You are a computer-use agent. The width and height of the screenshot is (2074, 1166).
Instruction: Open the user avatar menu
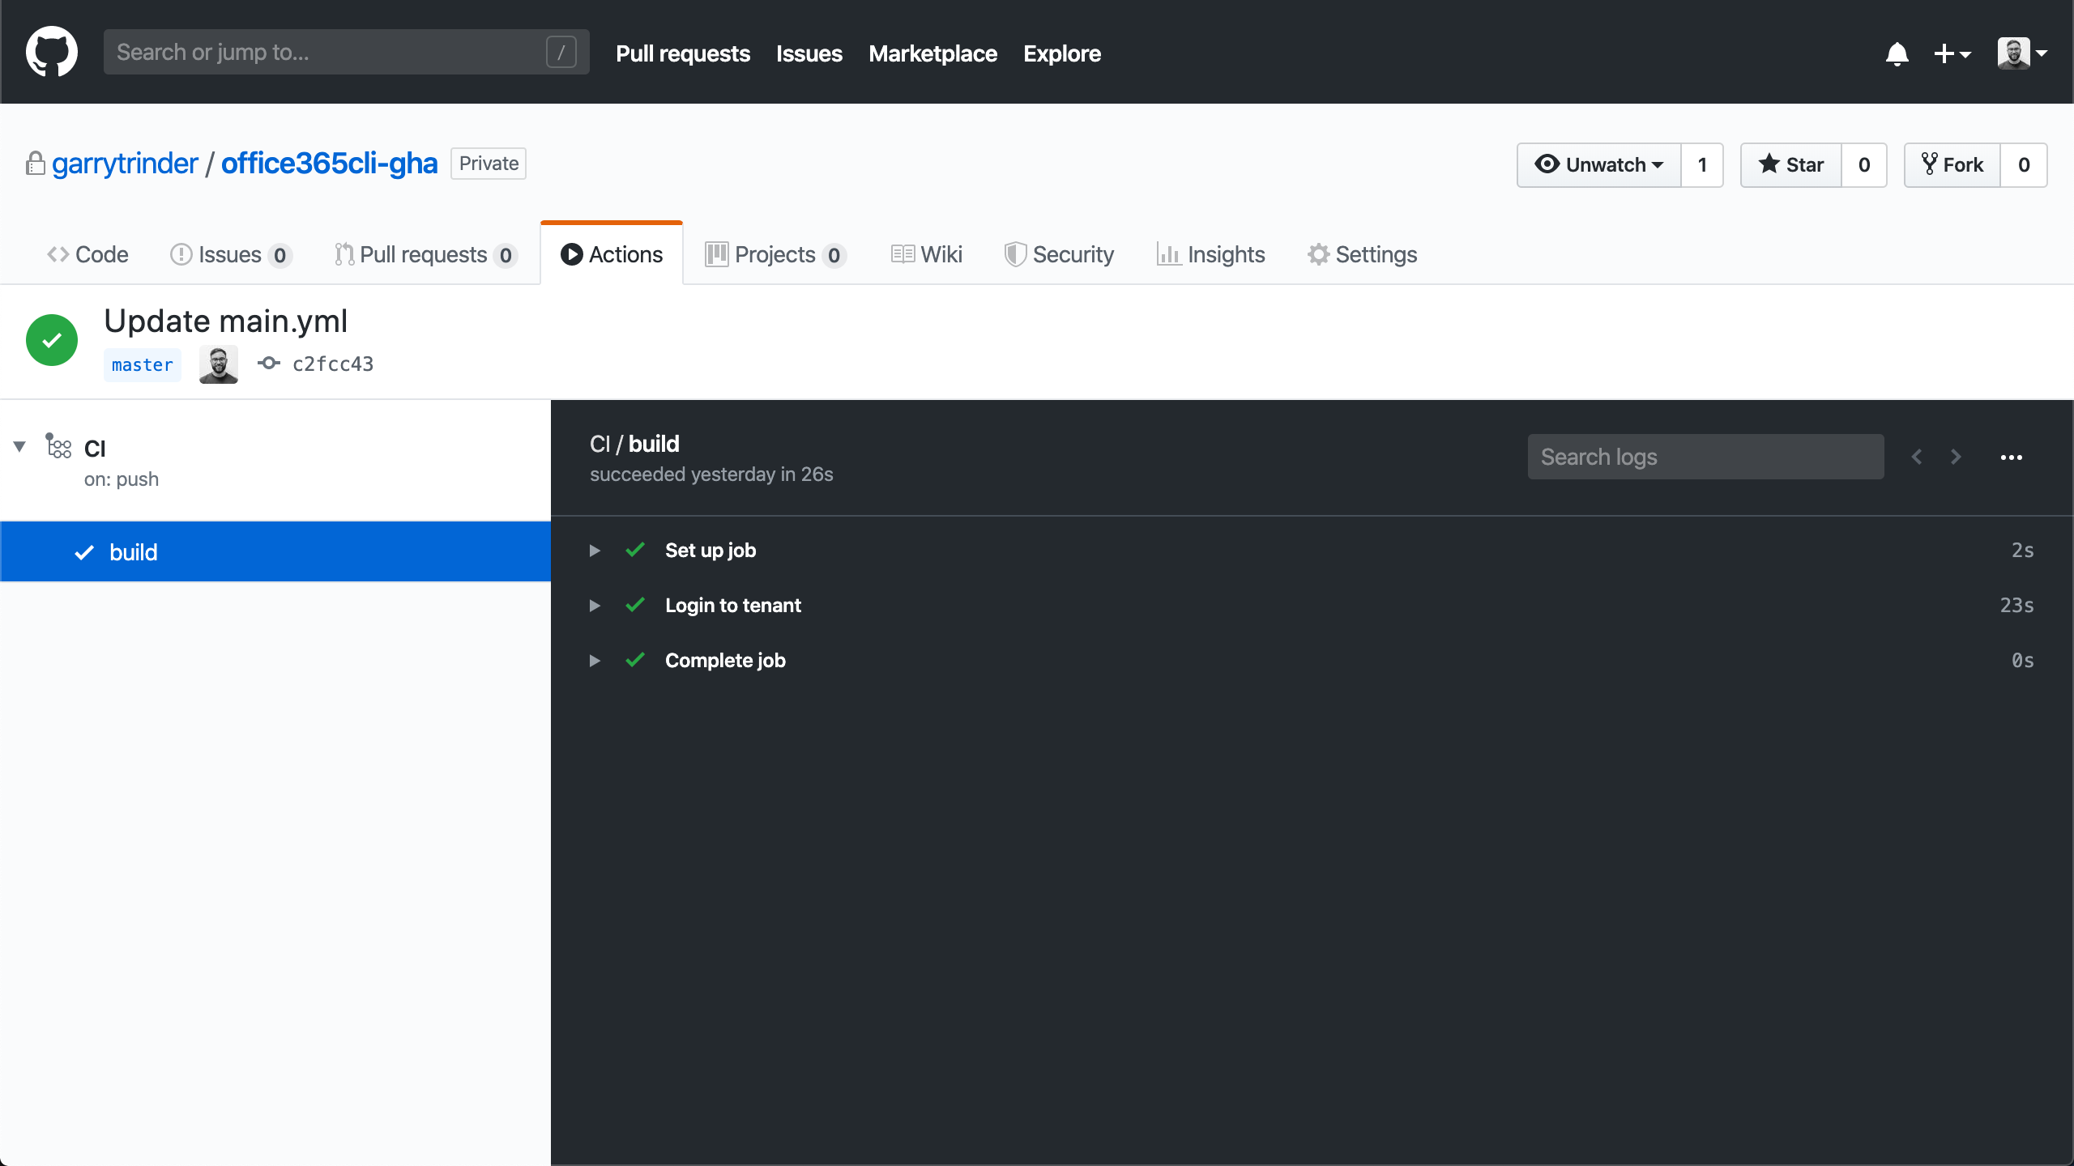tap(2022, 53)
